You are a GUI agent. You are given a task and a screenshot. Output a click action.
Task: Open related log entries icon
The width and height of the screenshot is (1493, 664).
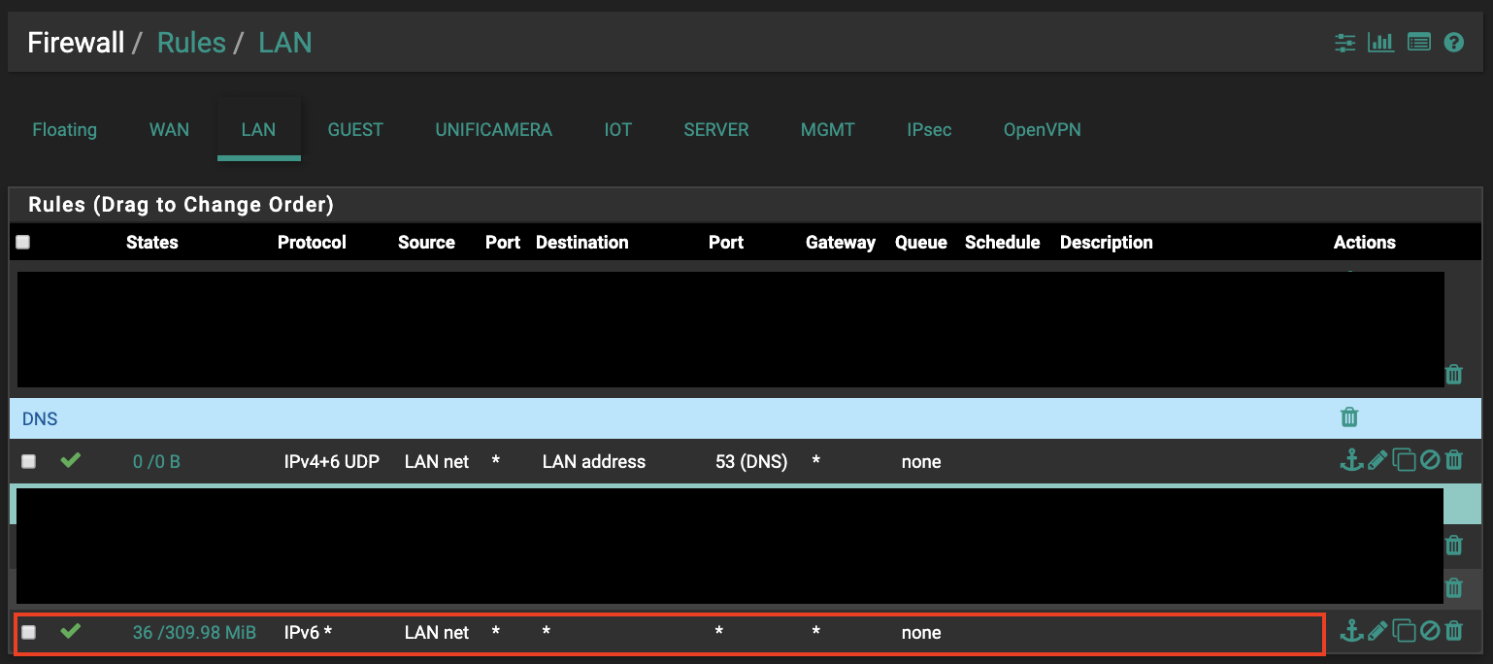pos(1418,43)
